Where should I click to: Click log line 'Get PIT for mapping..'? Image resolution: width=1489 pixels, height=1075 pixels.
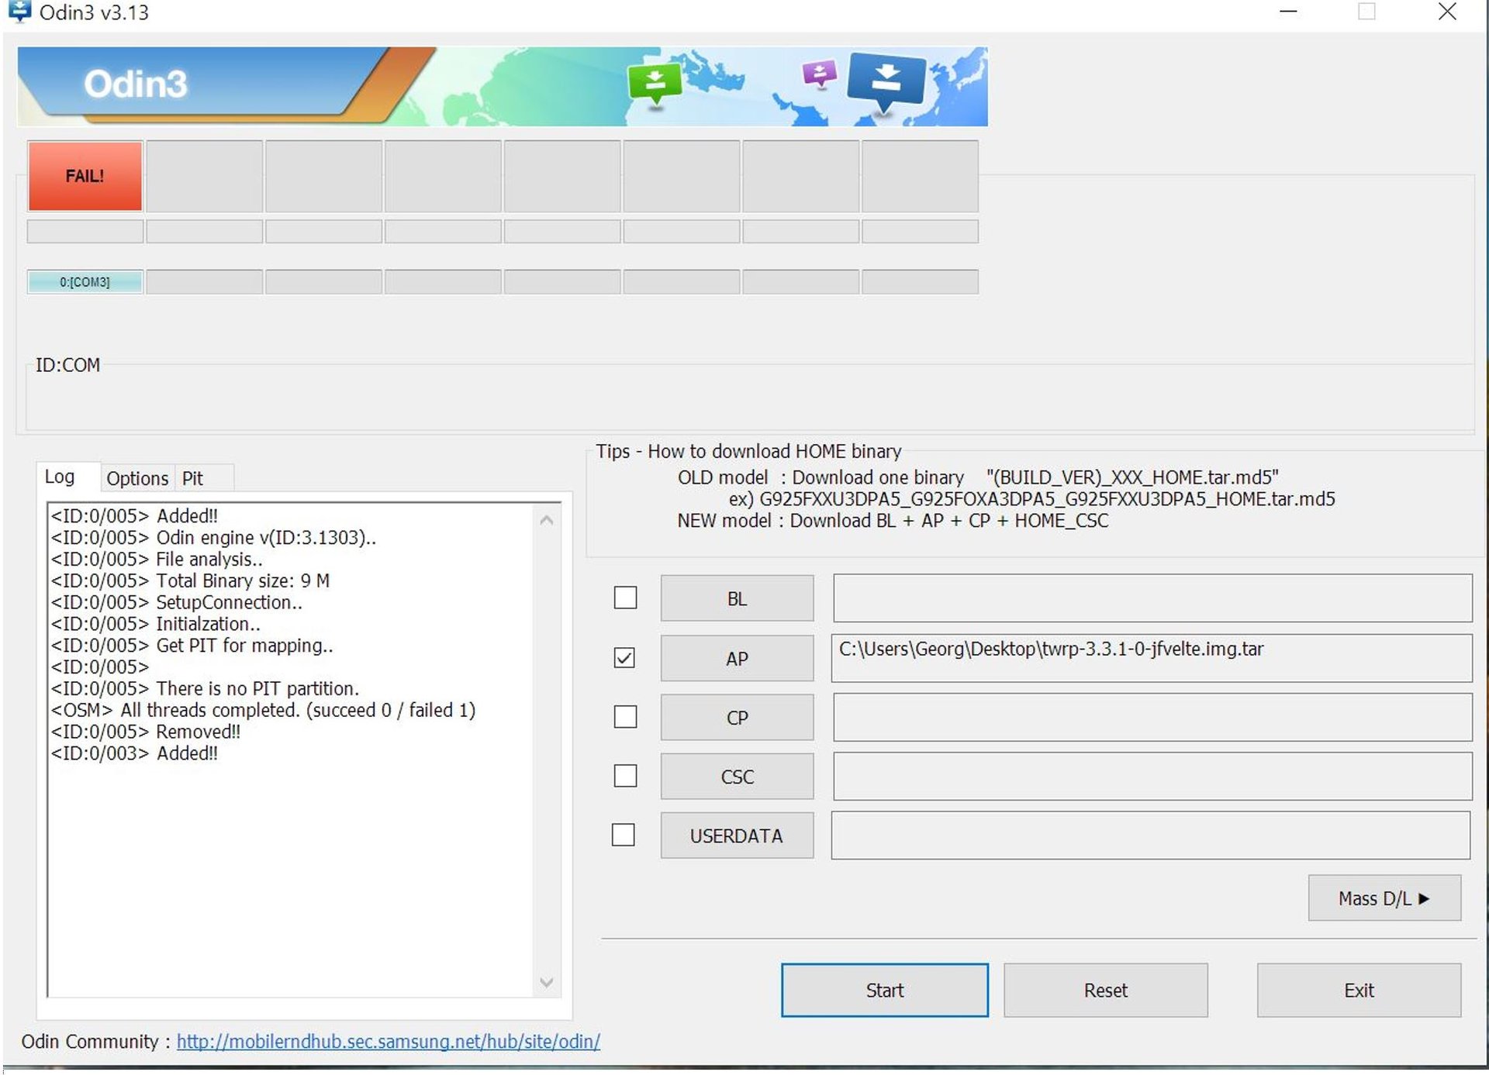[x=192, y=646]
